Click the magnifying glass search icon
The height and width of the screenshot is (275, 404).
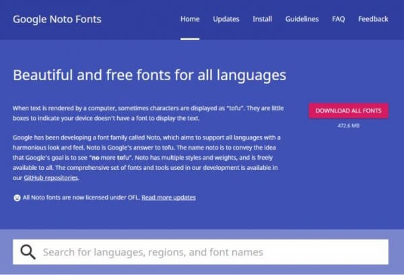[x=28, y=252]
